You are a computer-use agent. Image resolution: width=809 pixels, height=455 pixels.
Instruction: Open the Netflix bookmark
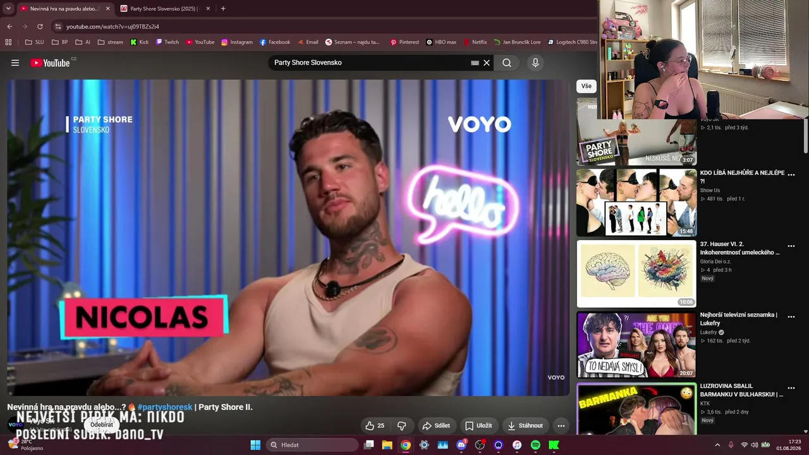tap(475, 42)
